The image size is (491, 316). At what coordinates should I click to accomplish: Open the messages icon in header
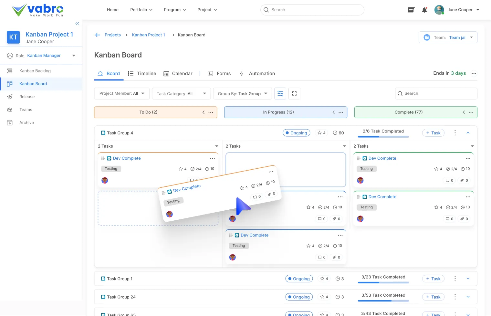coord(411,10)
